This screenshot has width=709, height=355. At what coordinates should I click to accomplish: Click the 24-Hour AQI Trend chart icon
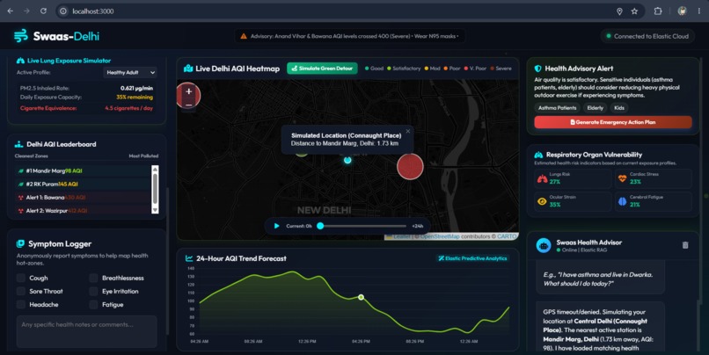189,259
